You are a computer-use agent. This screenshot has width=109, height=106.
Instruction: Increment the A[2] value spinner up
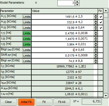click(x=96, y=21)
